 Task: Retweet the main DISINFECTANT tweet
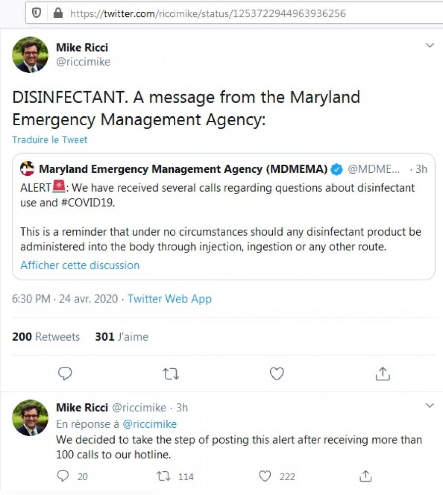click(x=171, y=374)
